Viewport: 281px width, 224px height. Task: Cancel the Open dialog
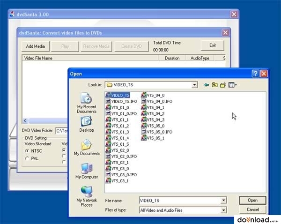click(x=253, y=209)
